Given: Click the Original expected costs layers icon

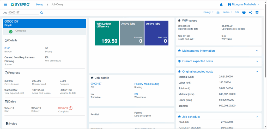Looking at the screenshot, I should 179,72.
